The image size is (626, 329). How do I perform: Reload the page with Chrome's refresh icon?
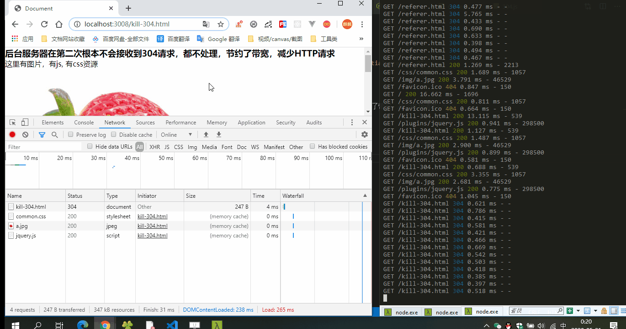point(44,24)
